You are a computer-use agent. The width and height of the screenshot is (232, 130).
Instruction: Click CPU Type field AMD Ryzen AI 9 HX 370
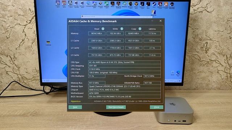coord(124,62)
